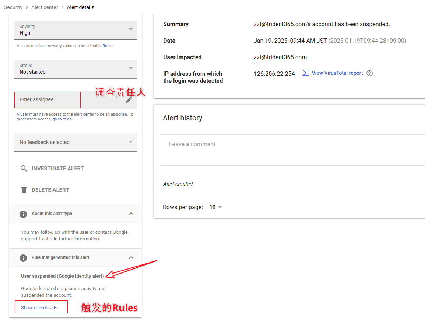Image resolution: width=425 pixels, height=320 pixels.
Task: Click the VirusTotal logo icon
Action: coord(305,73)
